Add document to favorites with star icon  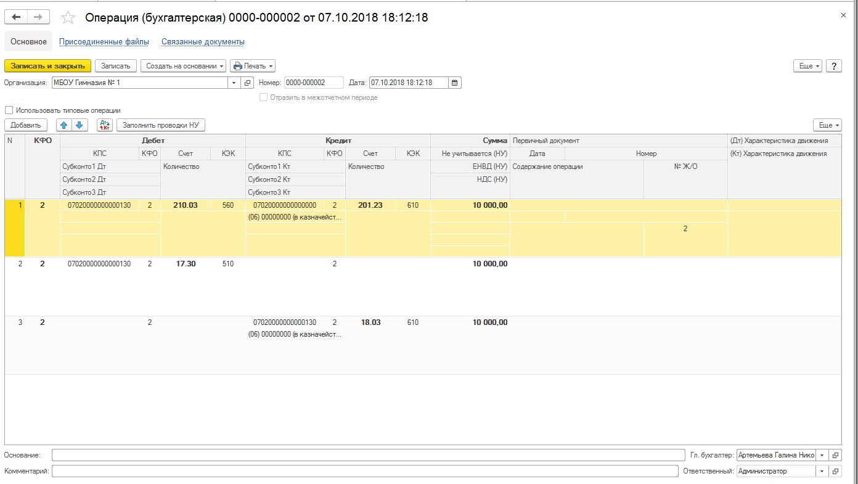[x=68, y=18]
